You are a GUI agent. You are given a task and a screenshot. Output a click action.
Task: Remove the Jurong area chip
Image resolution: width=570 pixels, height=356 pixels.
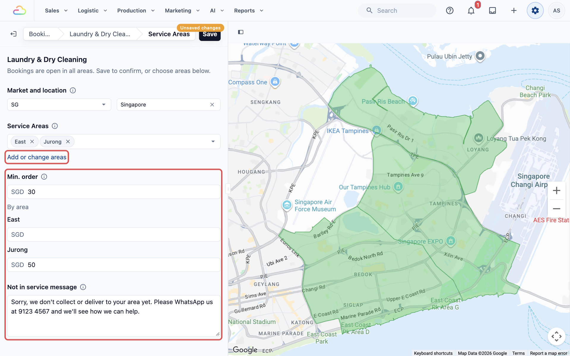coord(68,142)
